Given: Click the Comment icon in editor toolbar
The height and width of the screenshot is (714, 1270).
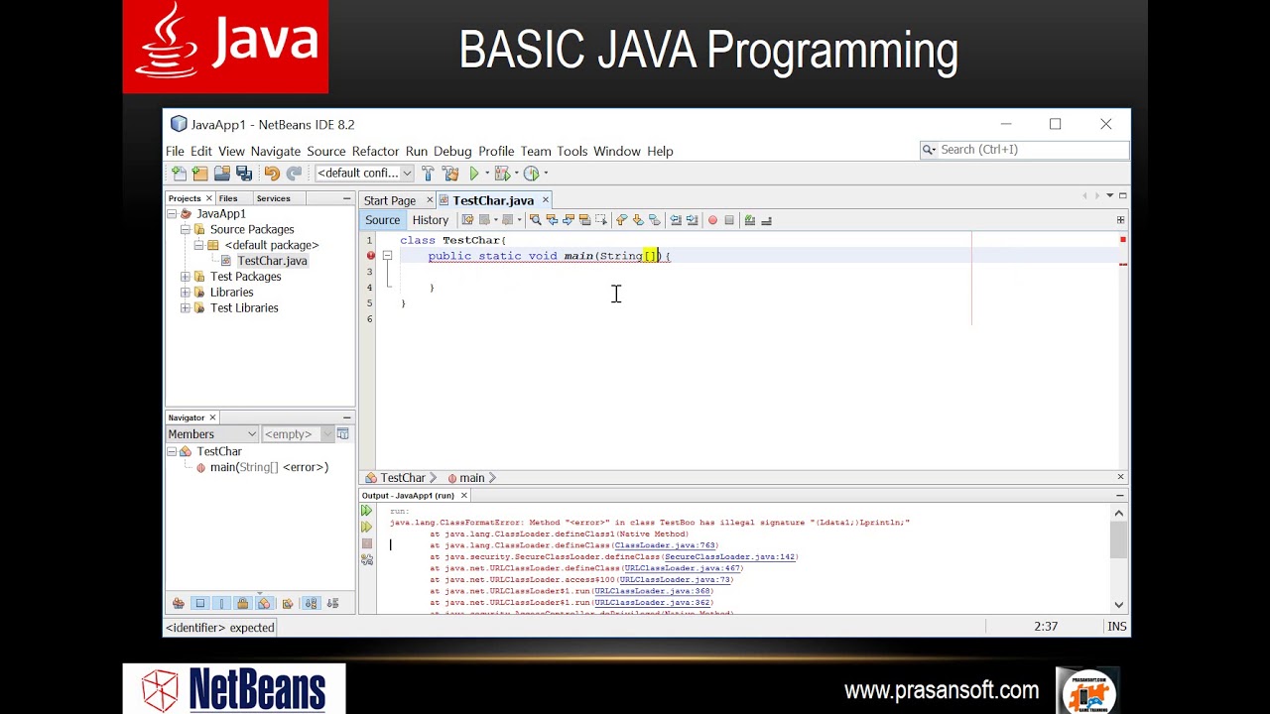Looking at the screenshot, I should tap(750, 220).
